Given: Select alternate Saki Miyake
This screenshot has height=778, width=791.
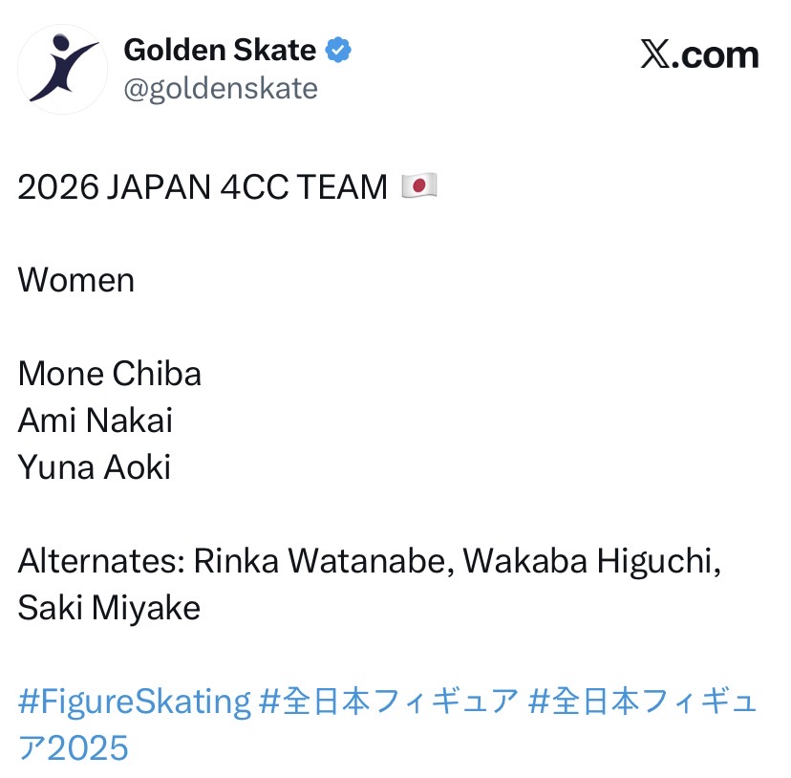Looking at the screenshot, I should 109,608.
